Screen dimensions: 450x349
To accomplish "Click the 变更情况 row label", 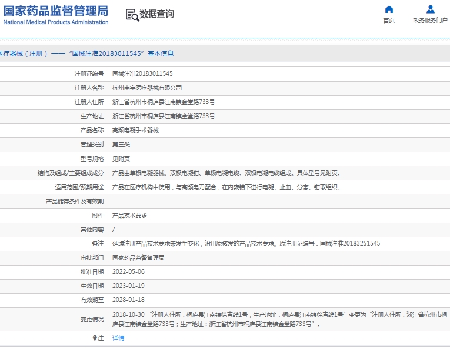I will (92, 320).
